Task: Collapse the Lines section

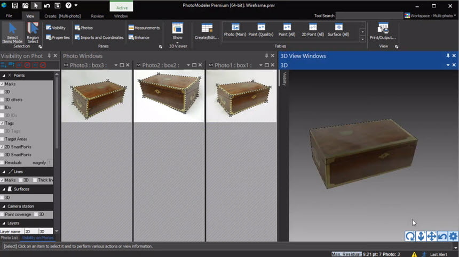Action: 4,172
